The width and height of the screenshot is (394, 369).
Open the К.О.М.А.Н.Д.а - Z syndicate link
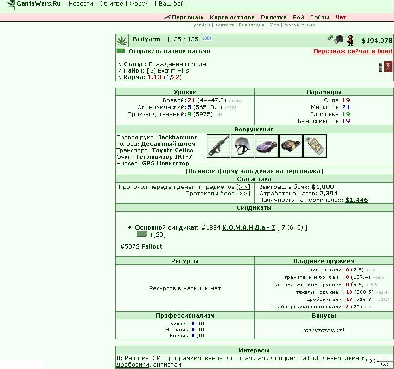(249, 228)
